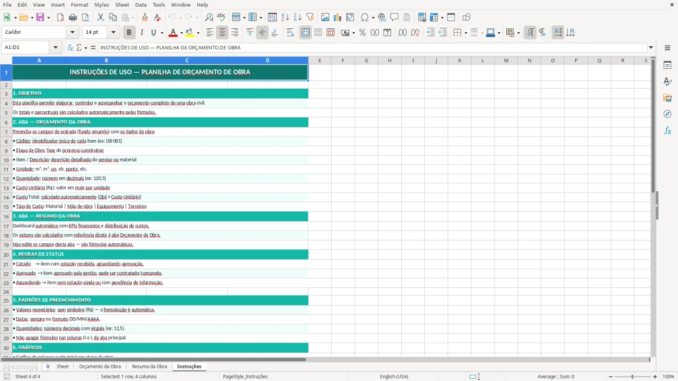
Task: Insert a comment
Action: tap(394, 17)
